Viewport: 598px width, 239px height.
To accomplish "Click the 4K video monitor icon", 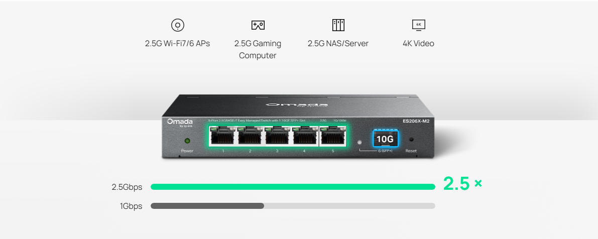I will pos(418,25).
